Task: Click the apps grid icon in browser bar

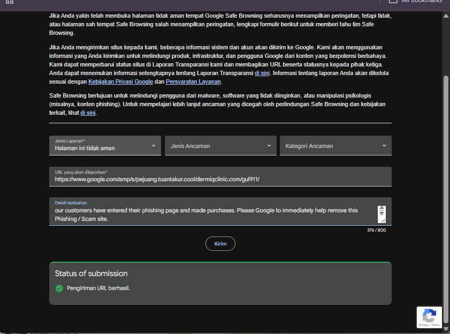Action: click(x=10, y=2)
